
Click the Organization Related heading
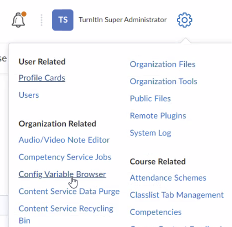(x=57, y=124)
